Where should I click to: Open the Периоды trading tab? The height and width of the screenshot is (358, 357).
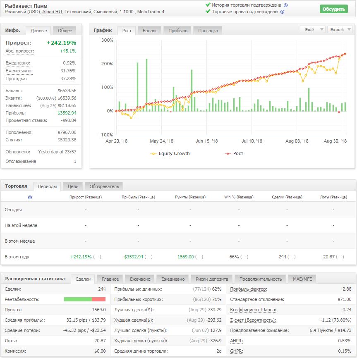[47, 186]
